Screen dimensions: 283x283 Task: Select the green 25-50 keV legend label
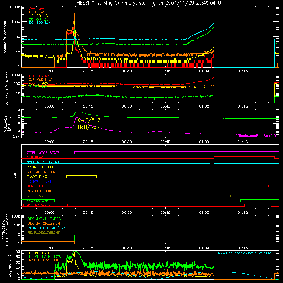coord(39,19)
